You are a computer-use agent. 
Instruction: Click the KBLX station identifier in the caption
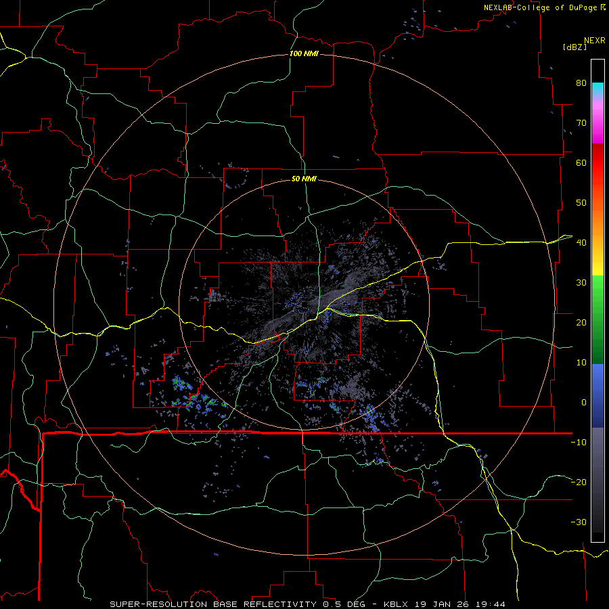396,604
